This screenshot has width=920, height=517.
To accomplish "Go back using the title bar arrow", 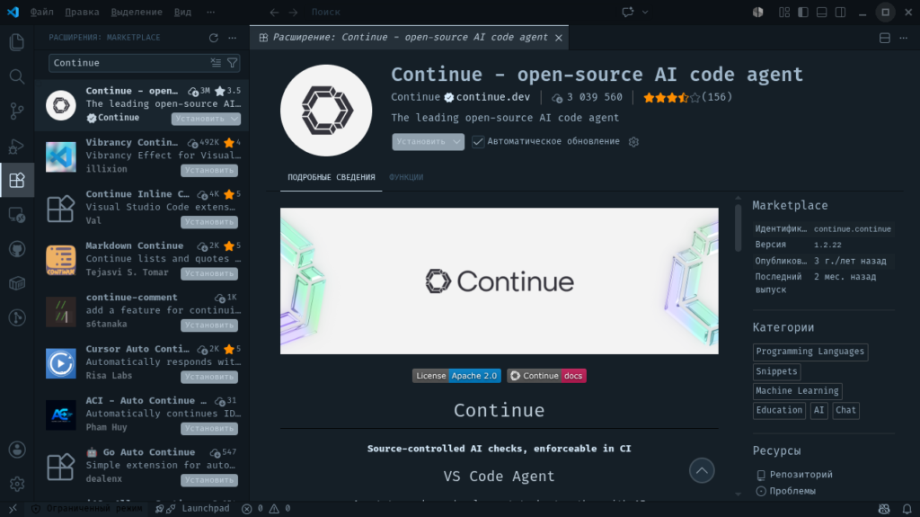I will pyautogui.click(x=274, y=12).
